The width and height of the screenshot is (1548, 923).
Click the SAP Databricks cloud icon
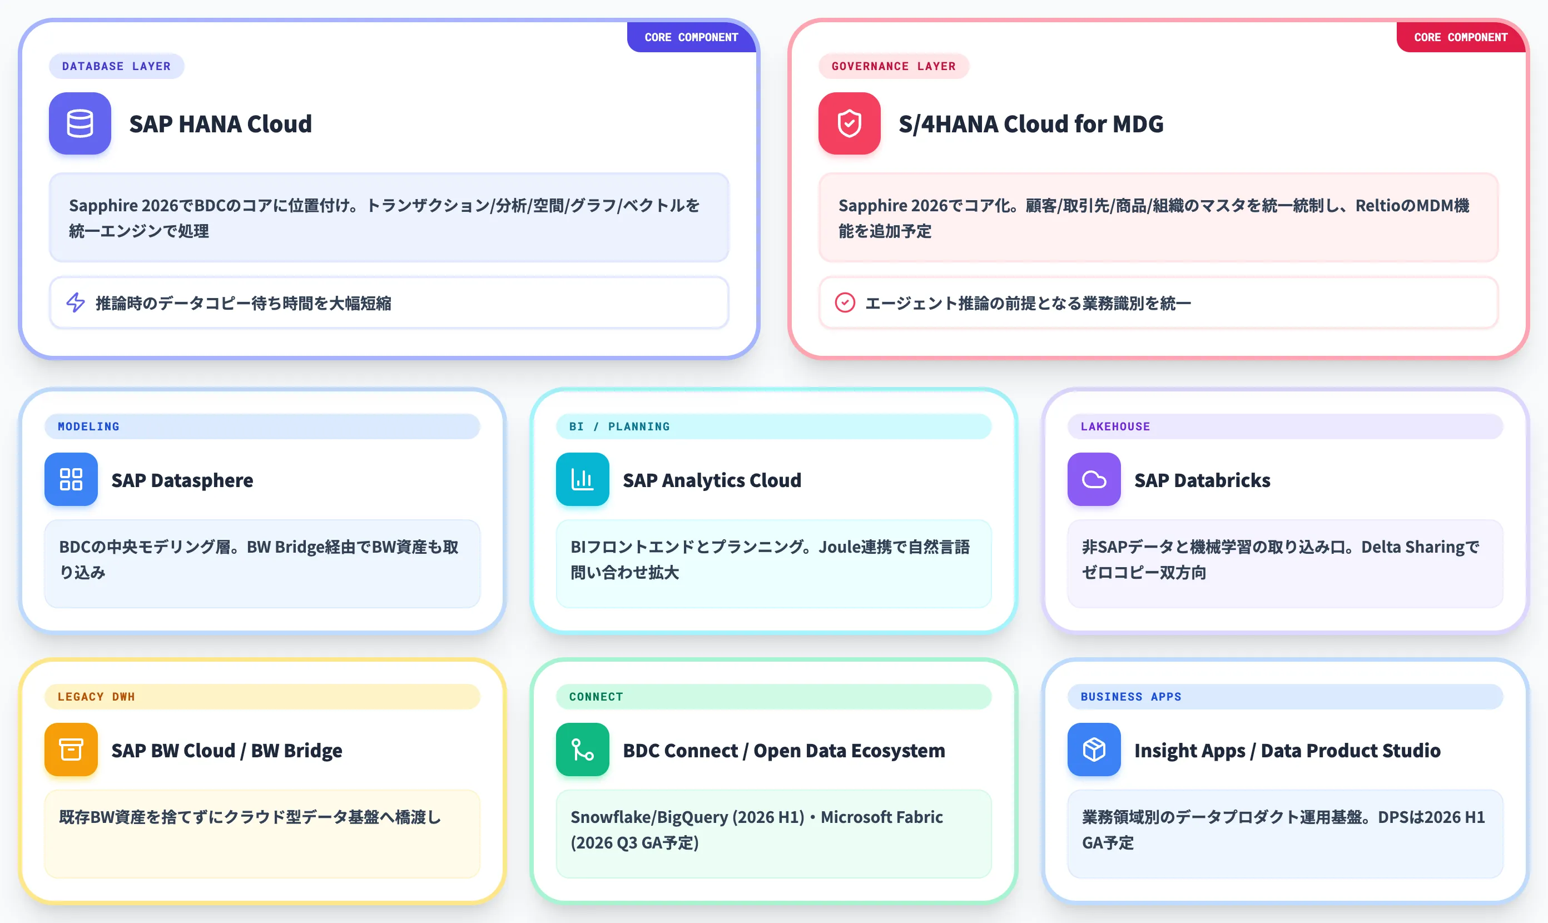[x=1094, y=479]
